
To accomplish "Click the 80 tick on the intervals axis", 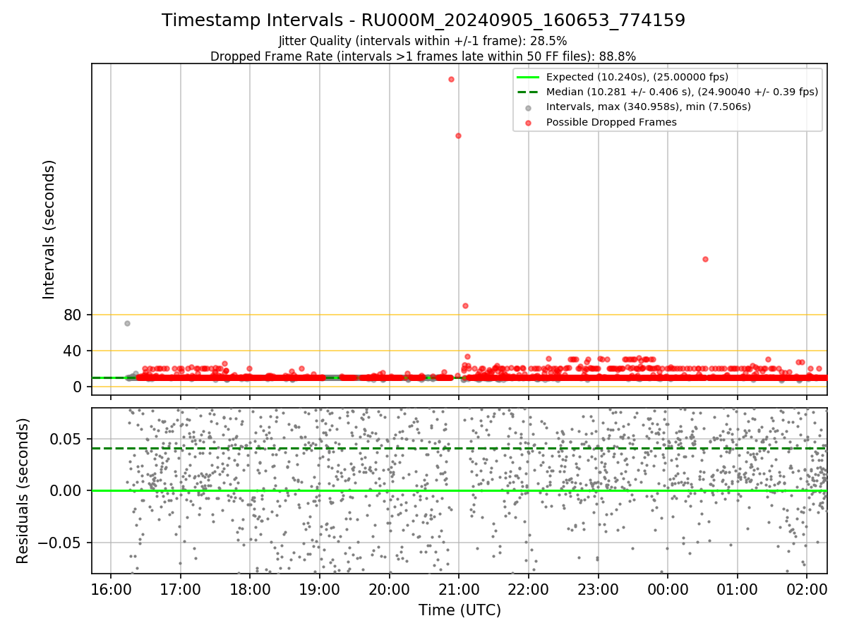I will 73,315.
